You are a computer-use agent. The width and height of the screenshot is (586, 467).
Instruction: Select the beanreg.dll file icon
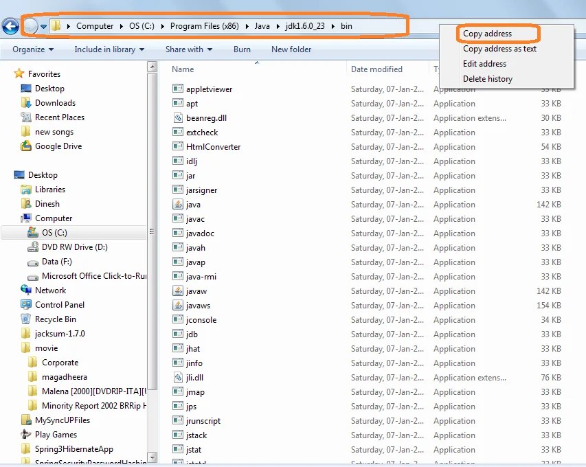click(x=178, y=117)
